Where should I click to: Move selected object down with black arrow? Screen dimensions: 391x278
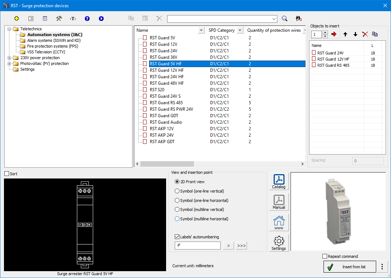click(355, 34)
